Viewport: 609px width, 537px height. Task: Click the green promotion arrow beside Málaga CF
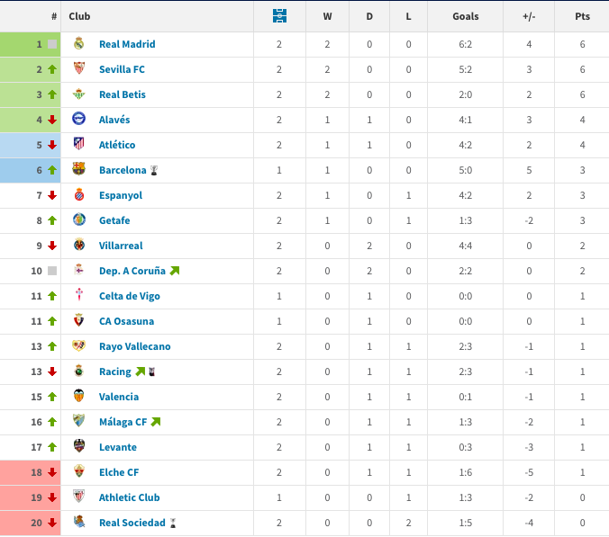pyautogui.click(x=156, y=422)
